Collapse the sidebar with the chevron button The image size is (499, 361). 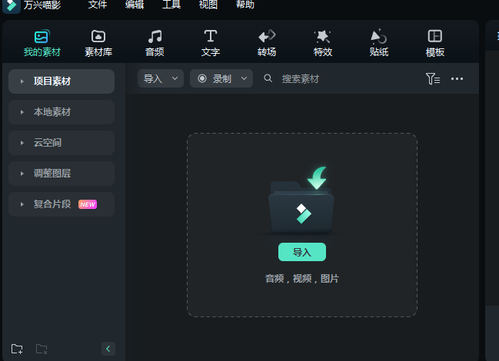coord(108,349)
